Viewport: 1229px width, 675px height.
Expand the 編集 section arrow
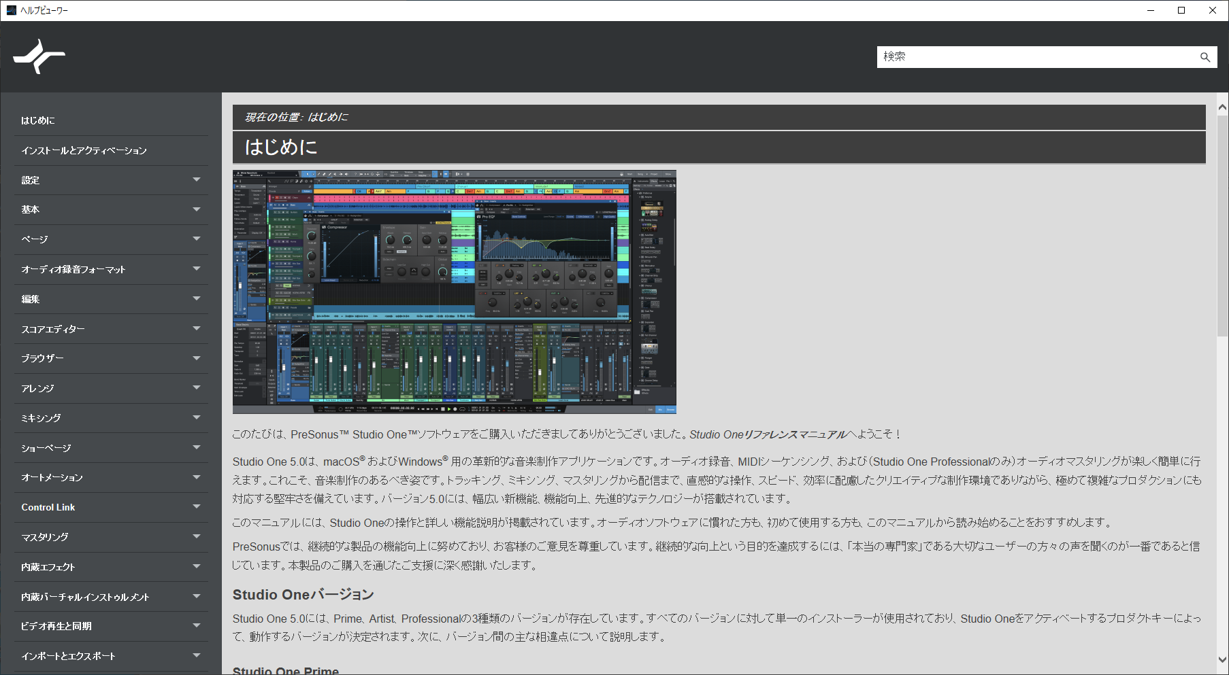(197, 298)
